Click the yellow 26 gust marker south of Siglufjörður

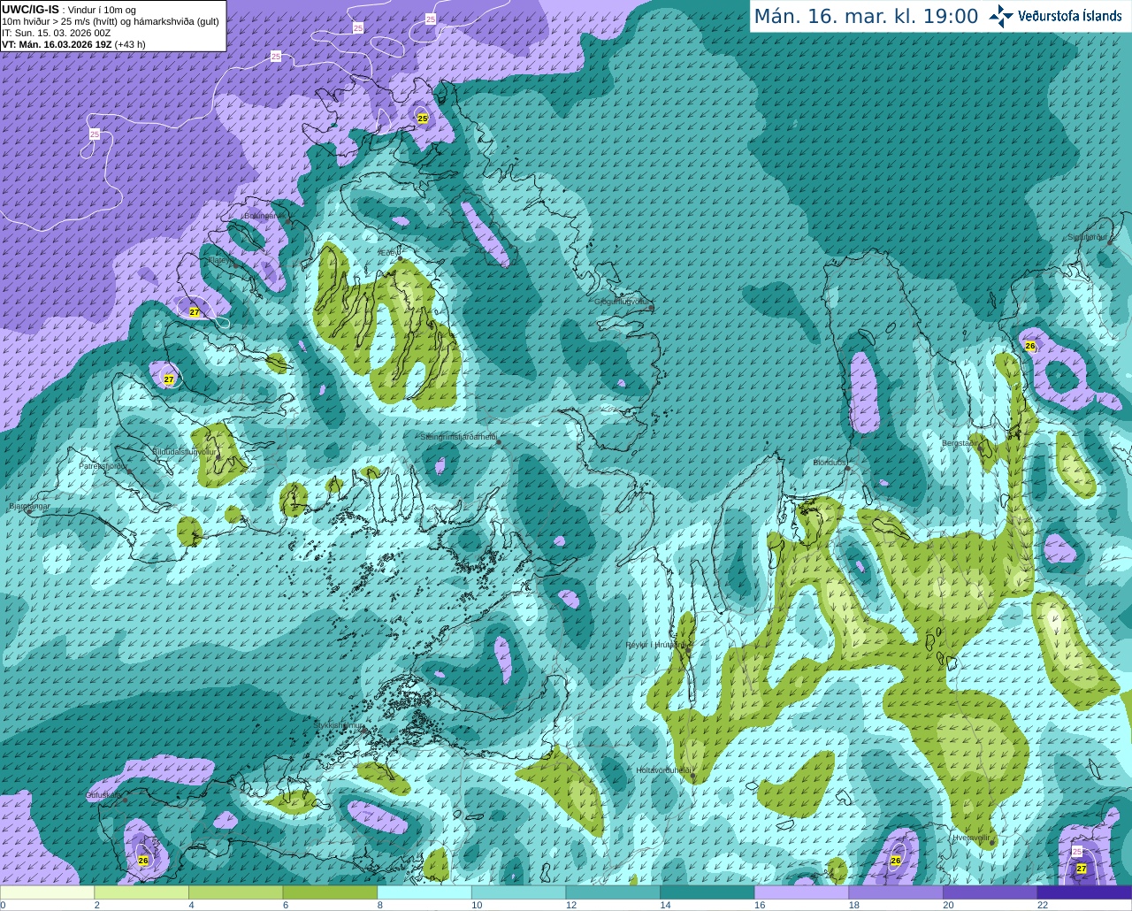pos(1030,346)
